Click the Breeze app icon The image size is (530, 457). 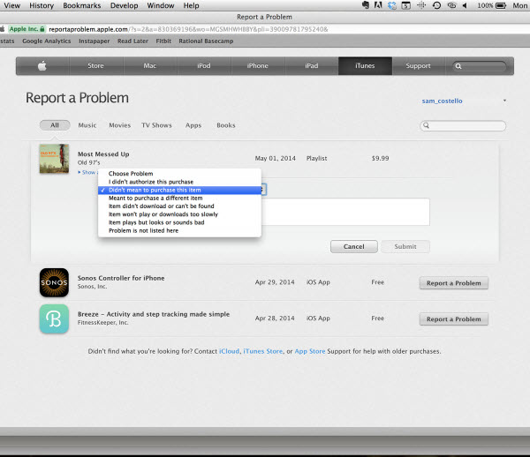[54, 318]
